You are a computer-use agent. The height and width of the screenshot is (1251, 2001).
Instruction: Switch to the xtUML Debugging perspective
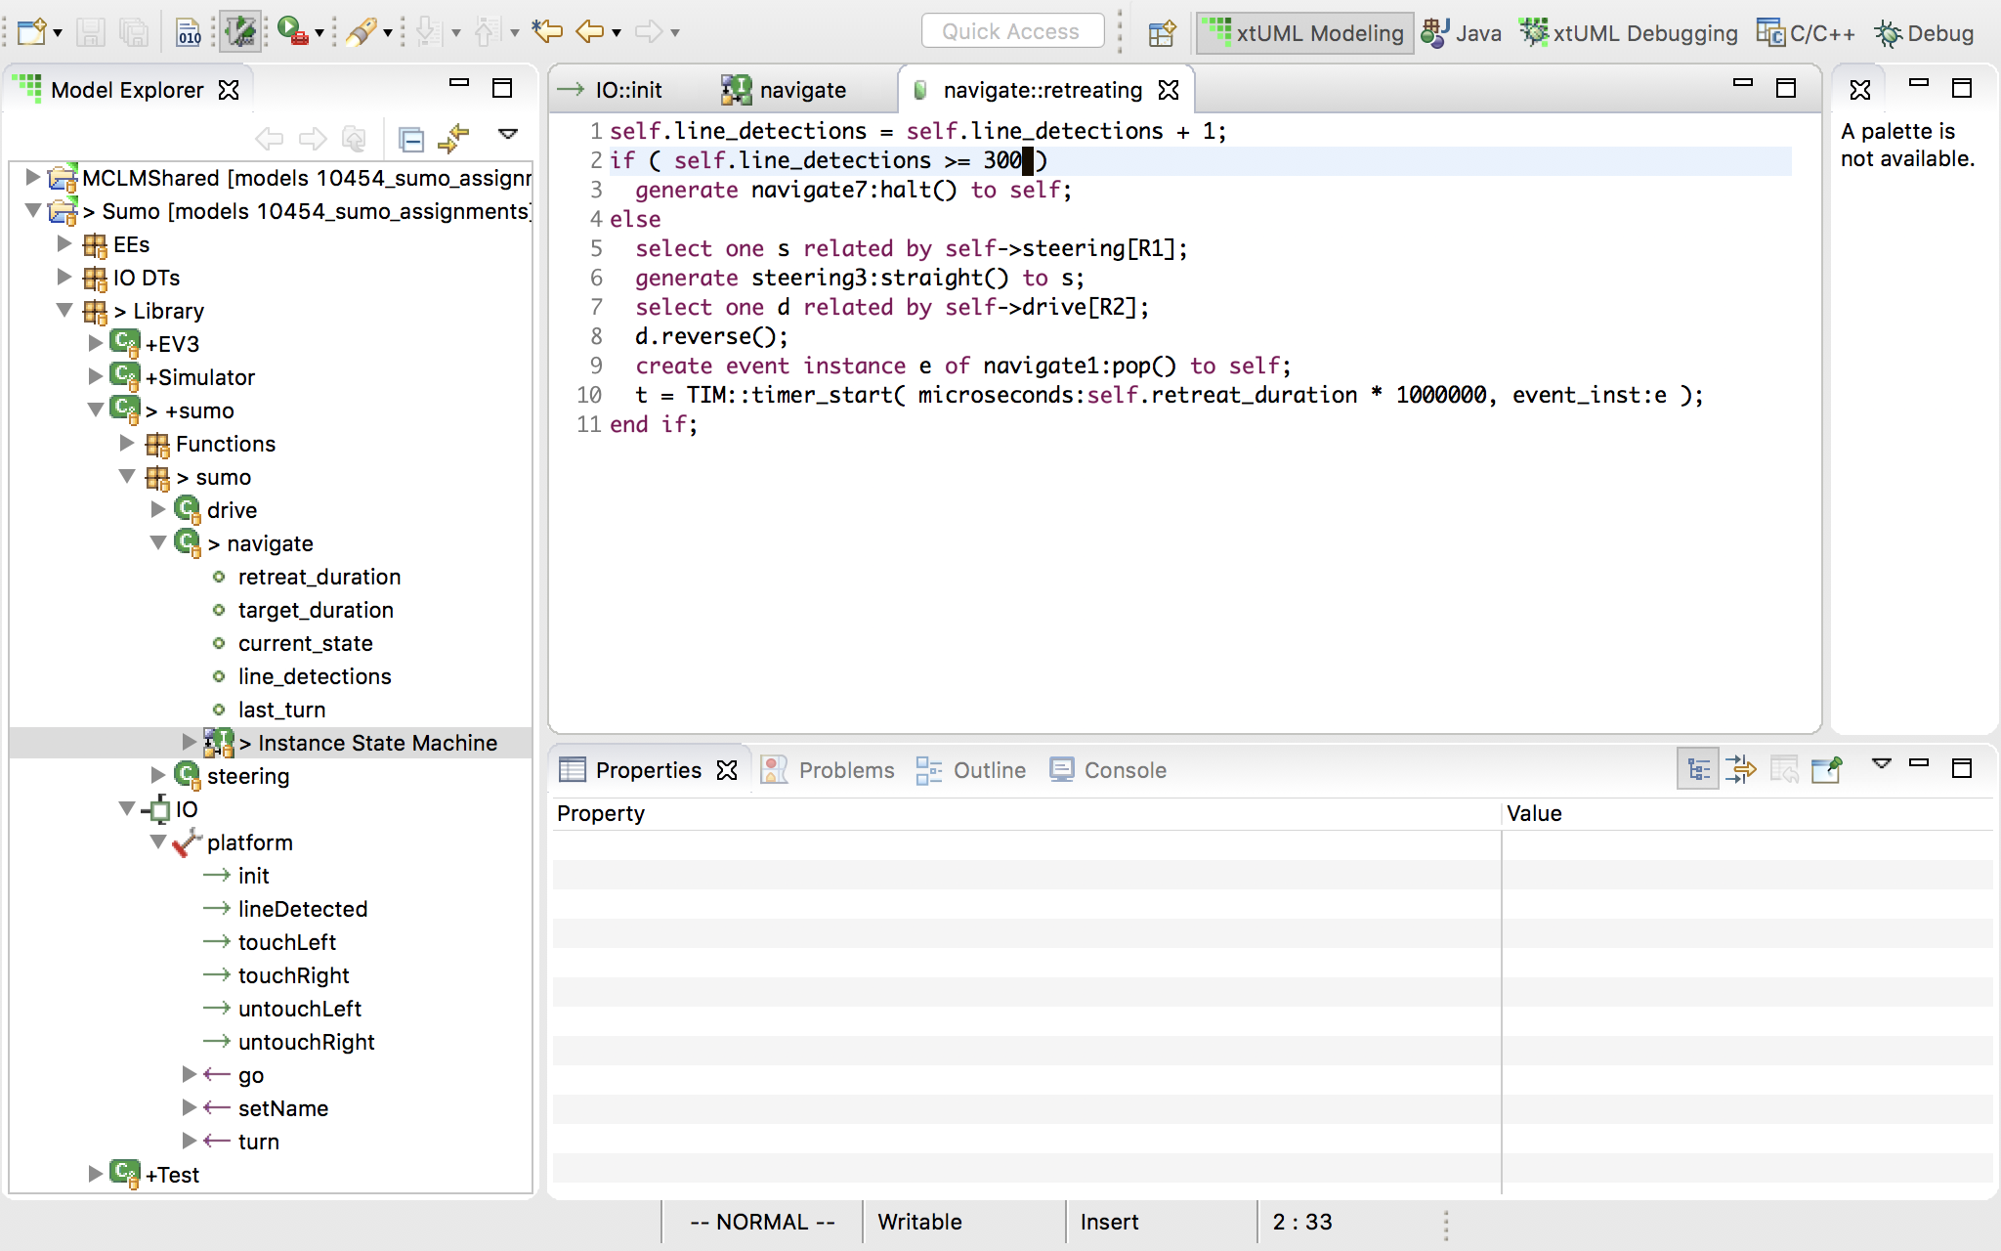pos(1629,33)
